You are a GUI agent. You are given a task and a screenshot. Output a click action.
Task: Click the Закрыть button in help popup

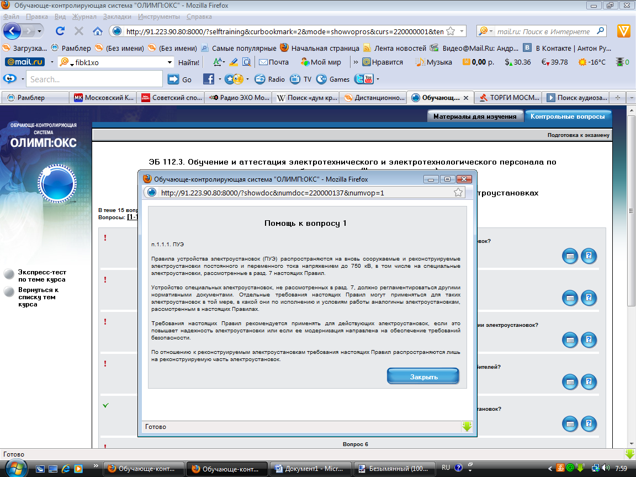click(423, 377)
